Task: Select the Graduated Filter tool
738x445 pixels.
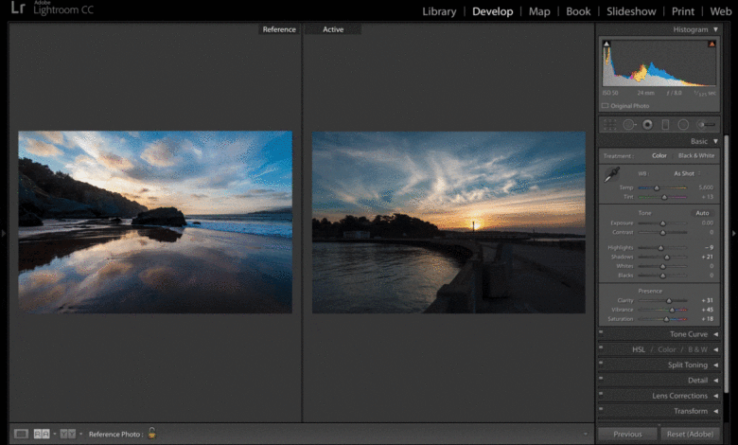Action: click(665, 124)
